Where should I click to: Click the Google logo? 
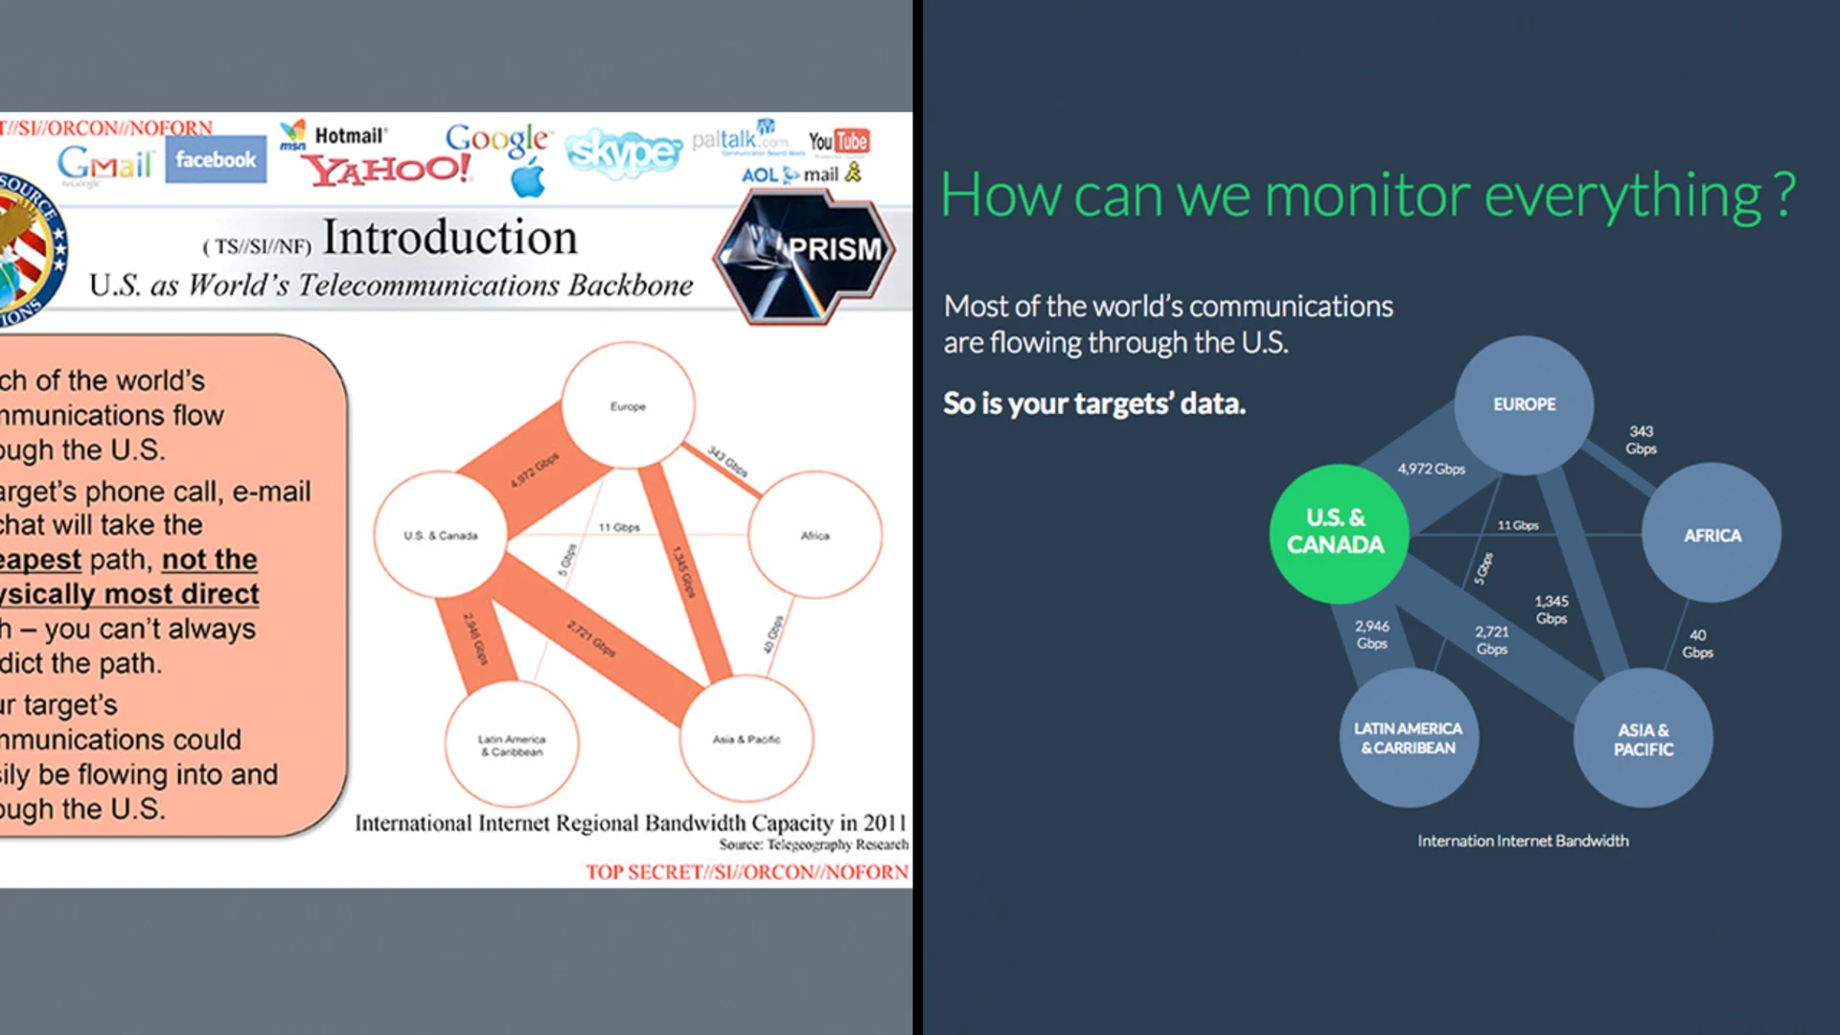click(x=498, y=139)
